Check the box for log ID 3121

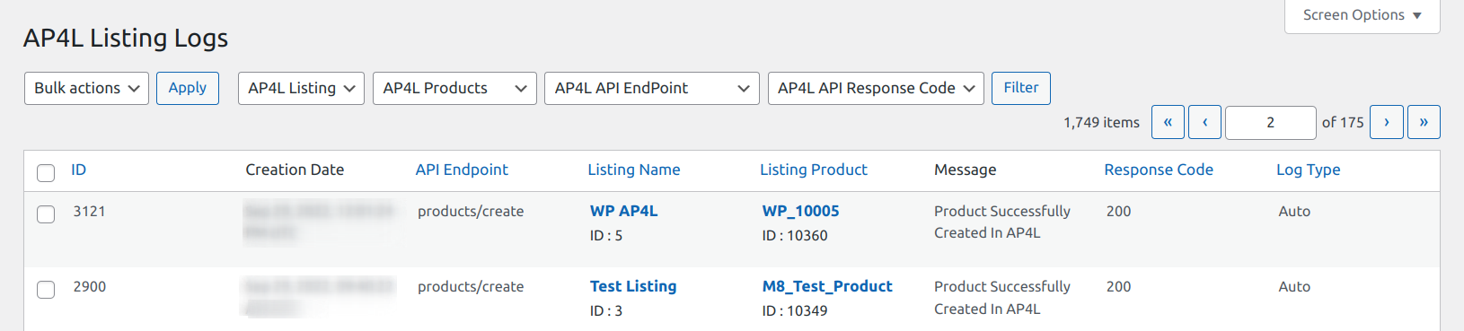click(46, 213)
